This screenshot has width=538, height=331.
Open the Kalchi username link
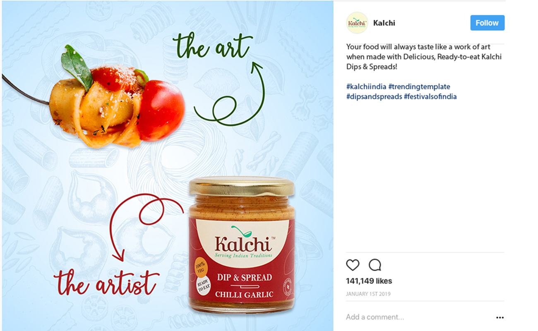coord(384,23)
